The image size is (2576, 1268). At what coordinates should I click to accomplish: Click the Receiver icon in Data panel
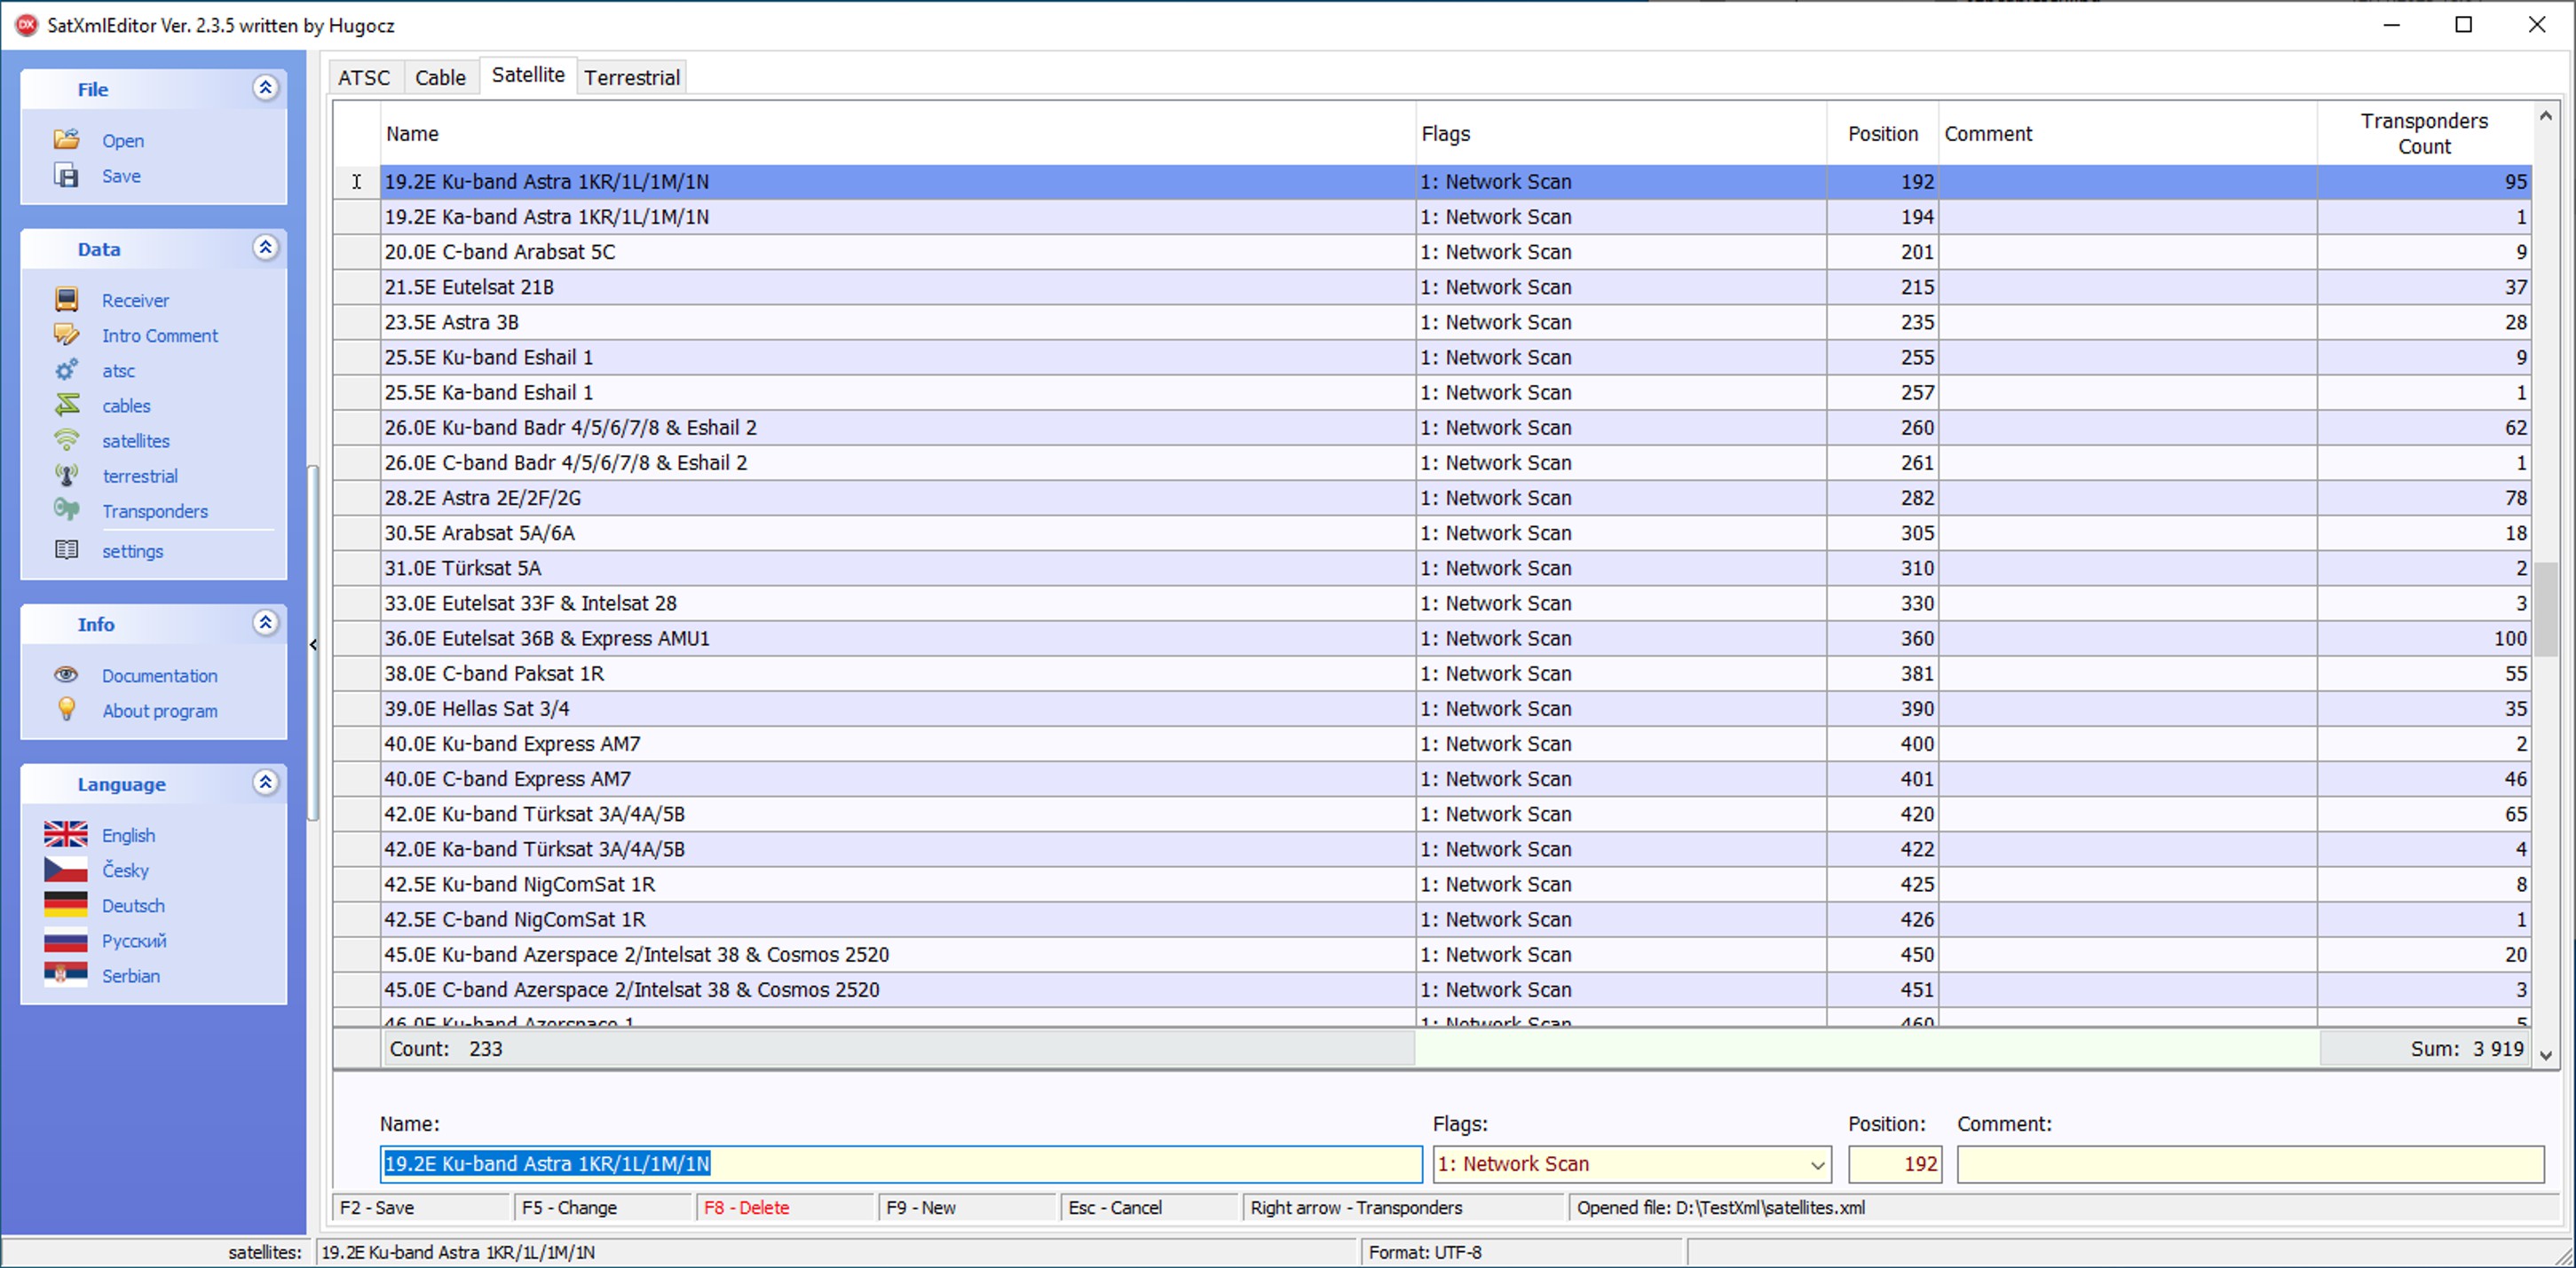point(66,299)
